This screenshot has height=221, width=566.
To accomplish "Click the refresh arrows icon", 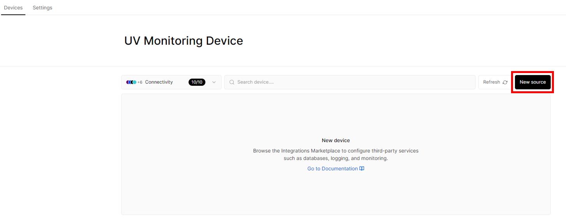I will coord(505,82).
